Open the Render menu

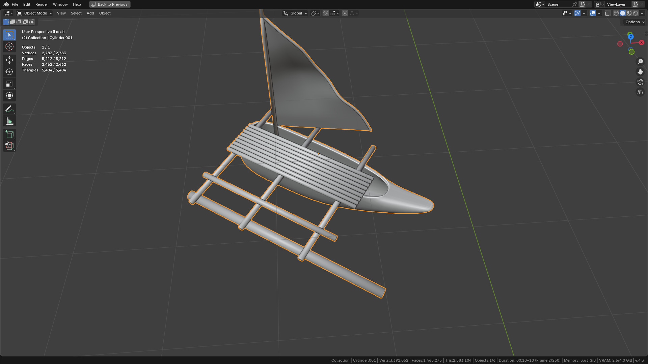tap(42, 4)
